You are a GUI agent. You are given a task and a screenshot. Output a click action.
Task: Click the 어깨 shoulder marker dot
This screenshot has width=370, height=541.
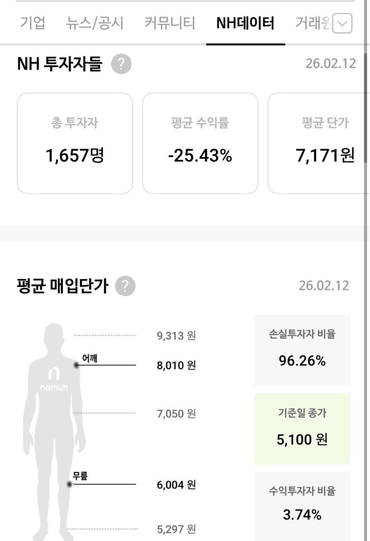tap(77, 365)
